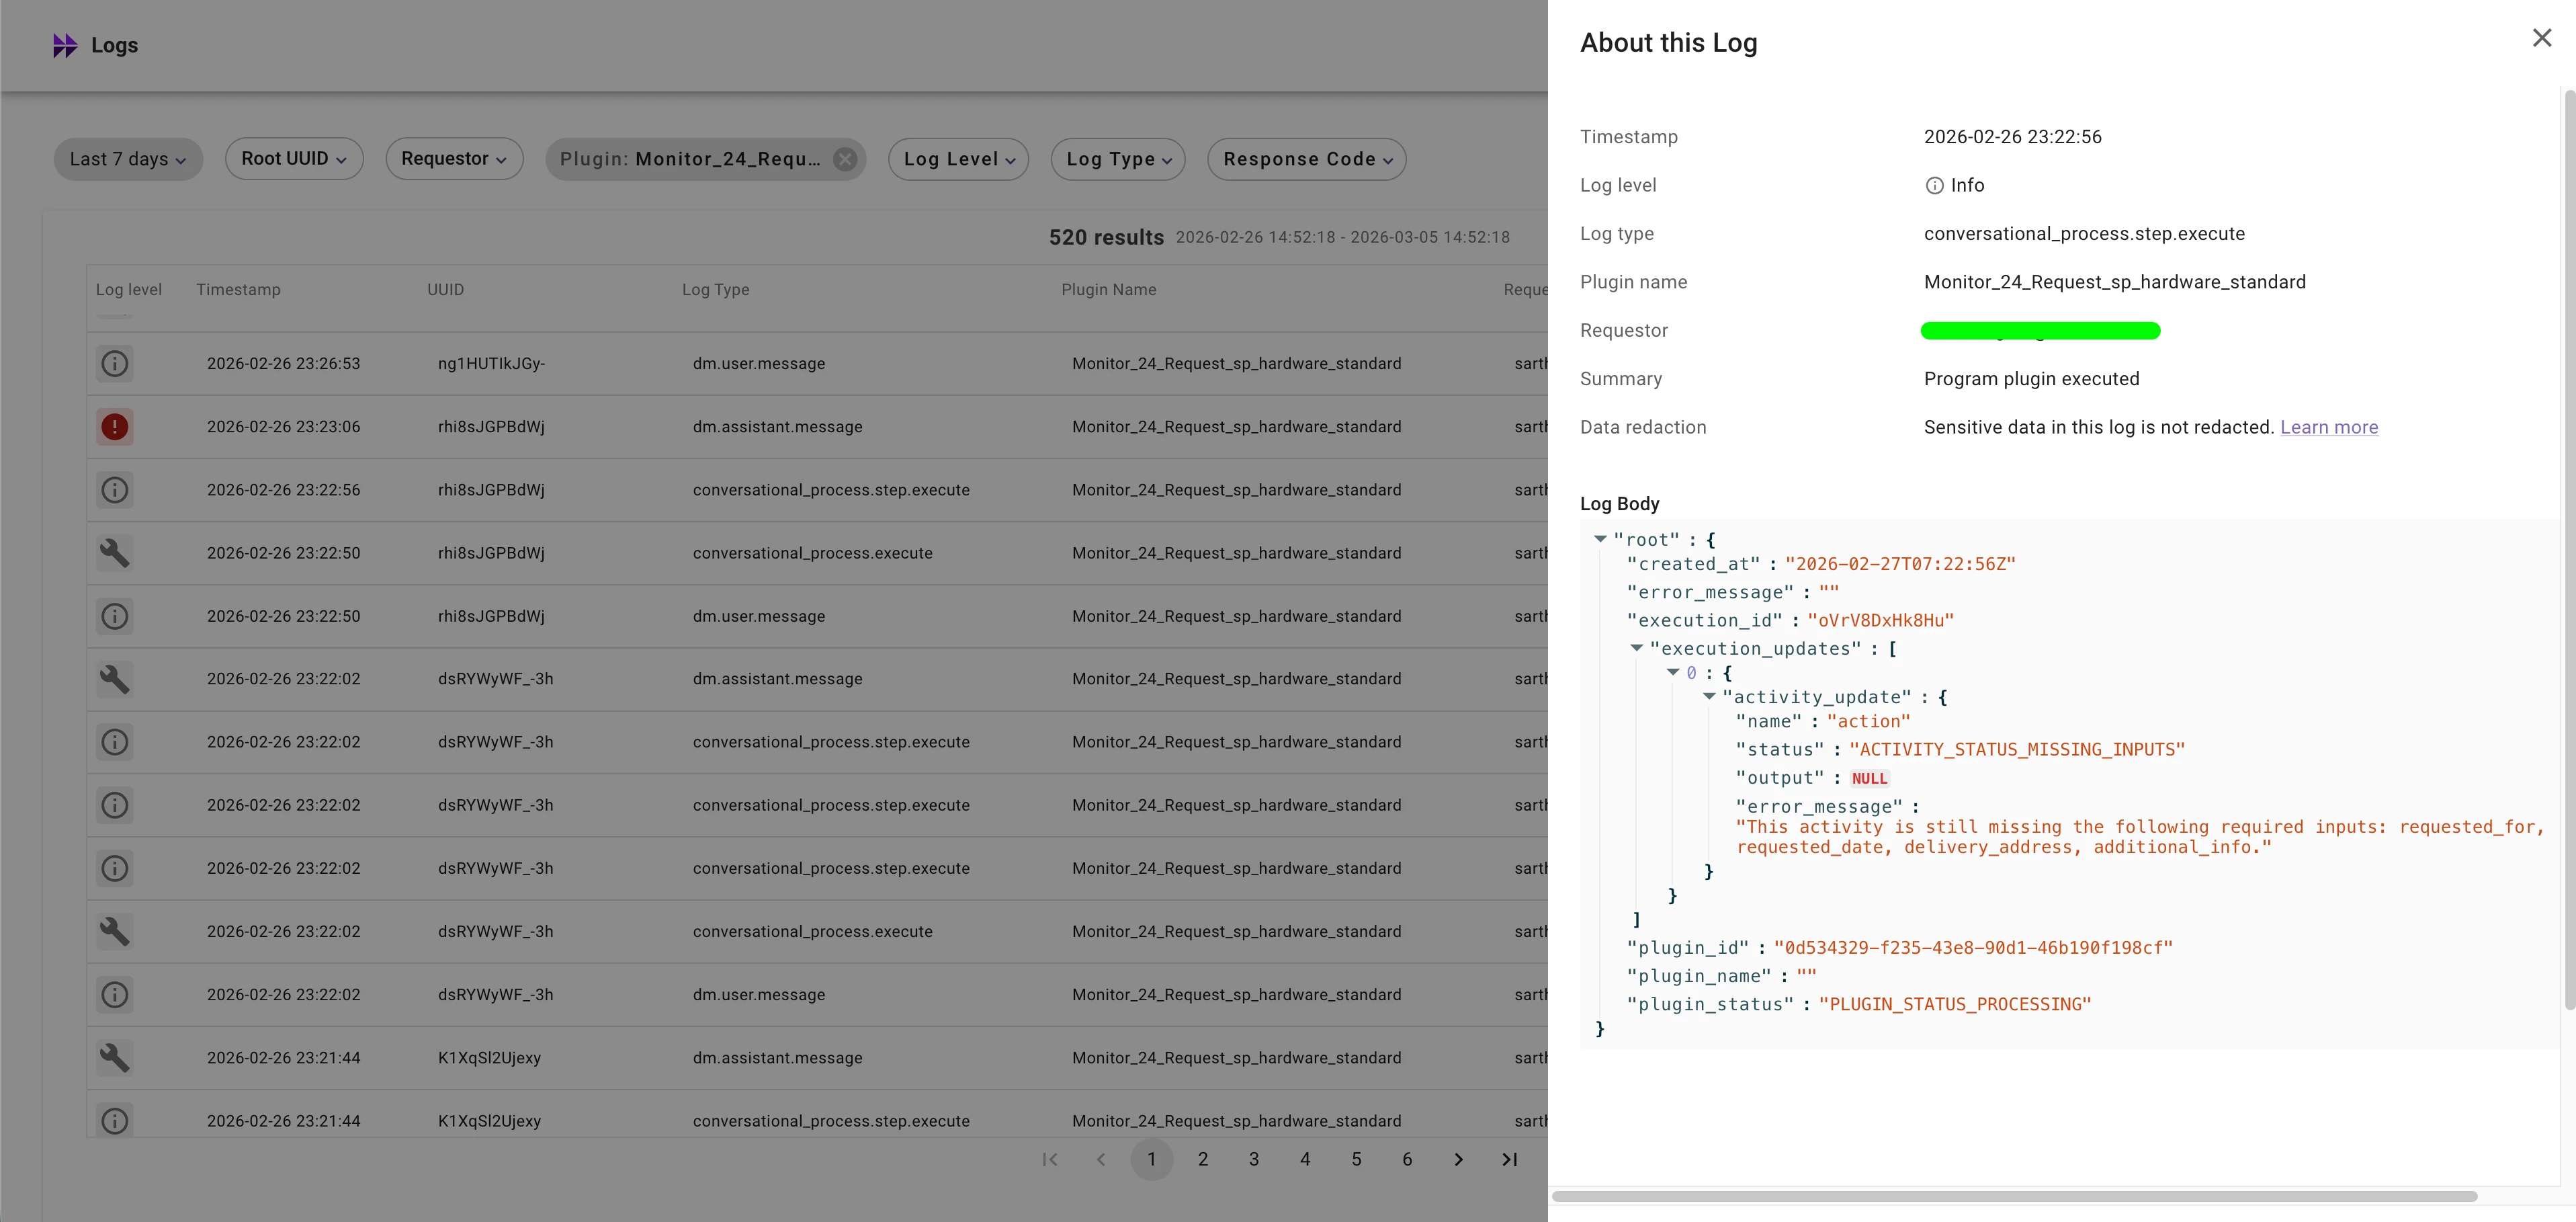
Task: Open the Log Level filter dropdown
Action: point(958,159)
